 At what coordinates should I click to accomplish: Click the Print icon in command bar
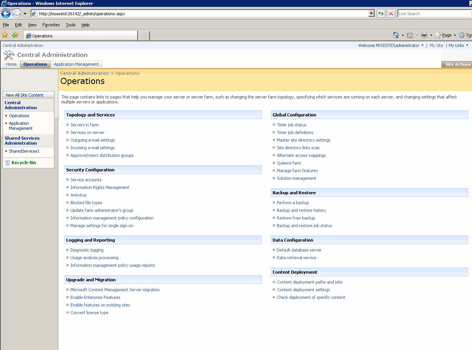point(424,35)
